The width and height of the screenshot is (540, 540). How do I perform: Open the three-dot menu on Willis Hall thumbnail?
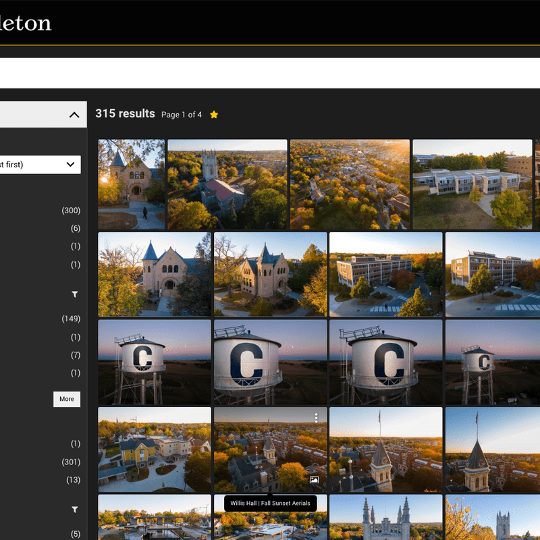pos(317,418)
